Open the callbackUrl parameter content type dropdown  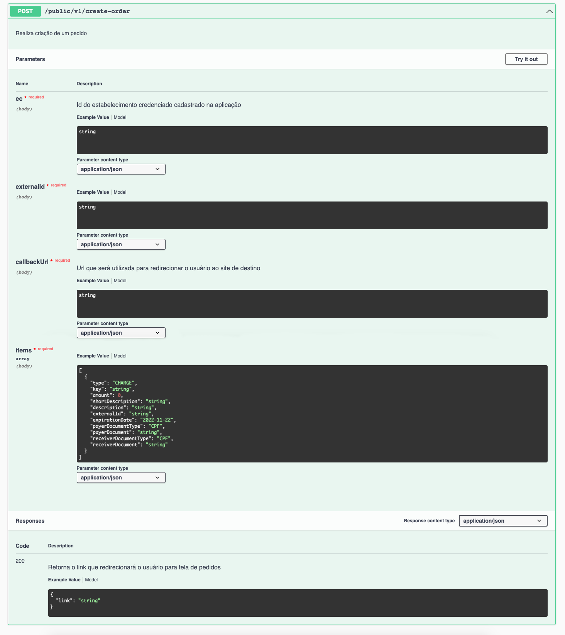click(x=121, y=333)
